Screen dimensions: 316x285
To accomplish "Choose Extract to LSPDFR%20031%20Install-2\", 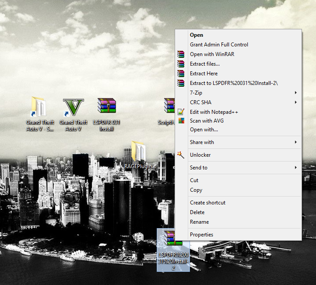I will pyautogui.click(x=238, y=83).
